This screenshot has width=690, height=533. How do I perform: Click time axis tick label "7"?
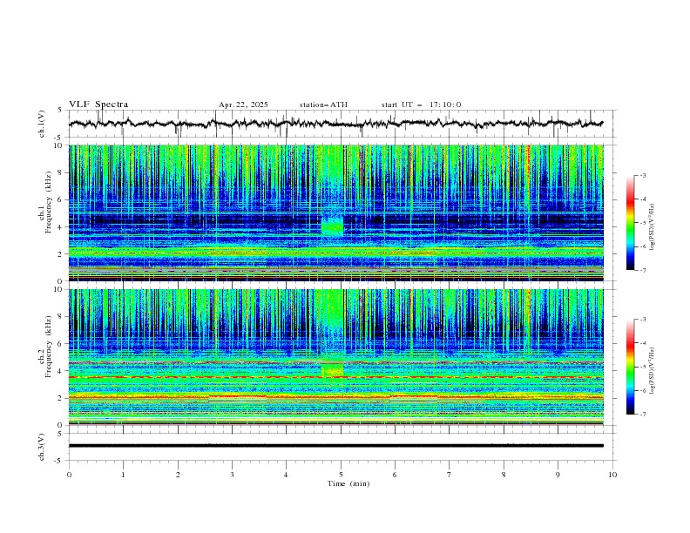[x=450, y=475]
